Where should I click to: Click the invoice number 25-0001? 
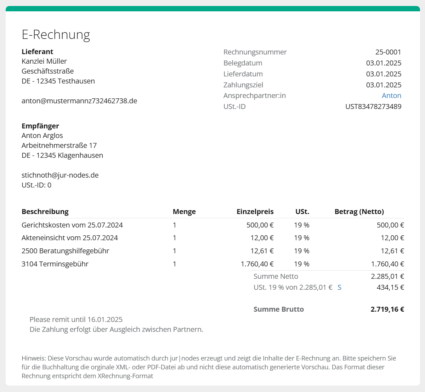pyautogui.click(x=388, y=52)
